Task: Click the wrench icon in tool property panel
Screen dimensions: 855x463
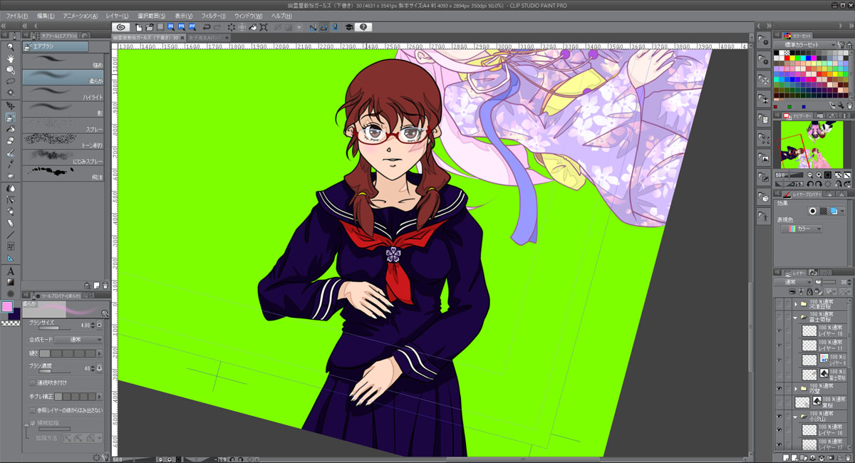Action: tap(105, 457)
